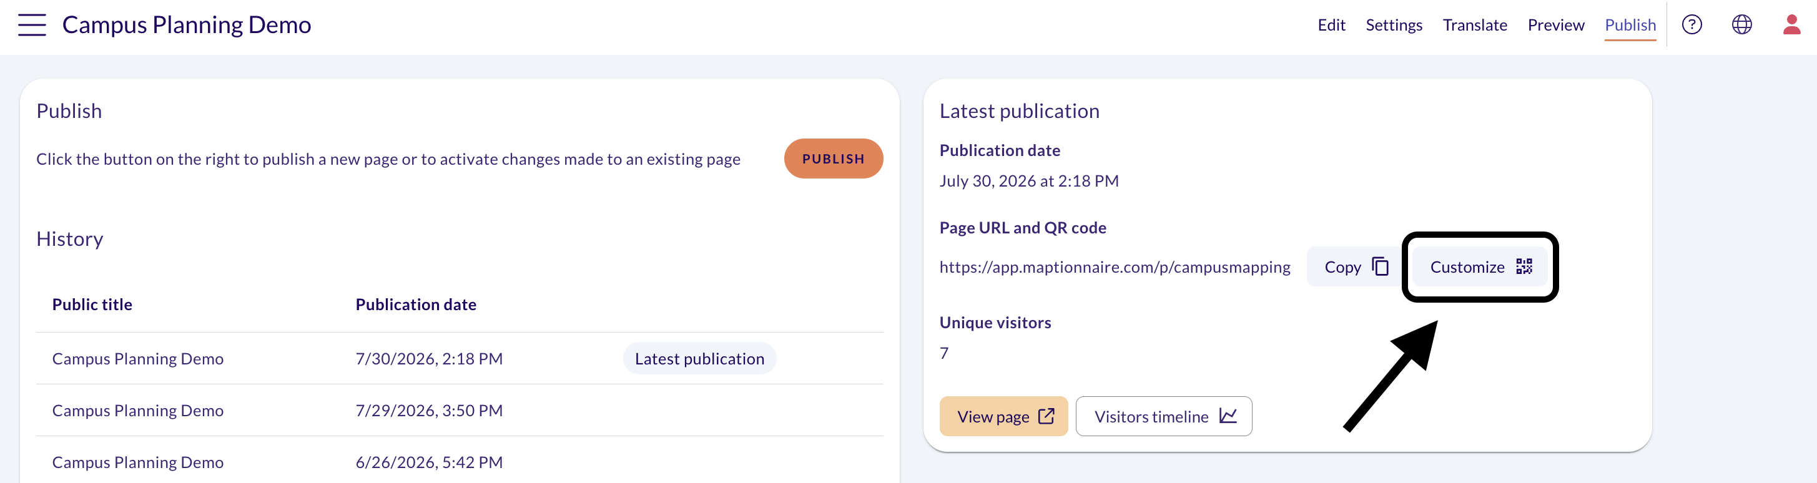Viewport: 1817px width, 483px height.
Task: Select the Publish tab
Action: pos(1630,26)
